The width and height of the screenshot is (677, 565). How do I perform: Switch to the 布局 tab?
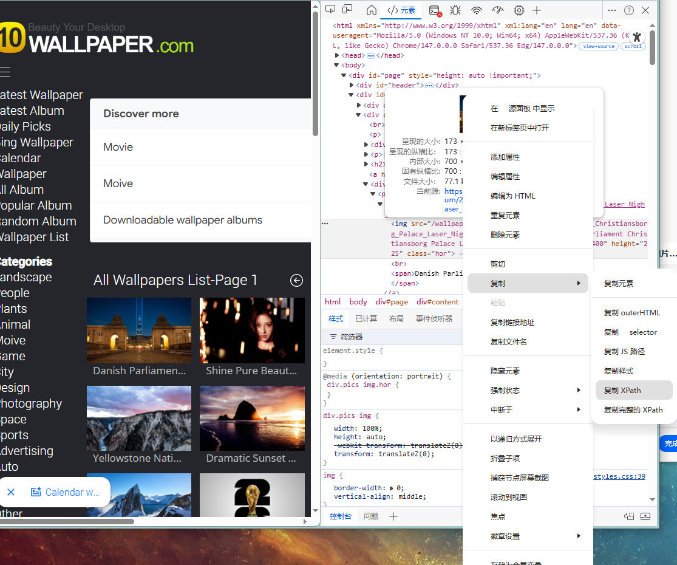(x=396, y=319)
